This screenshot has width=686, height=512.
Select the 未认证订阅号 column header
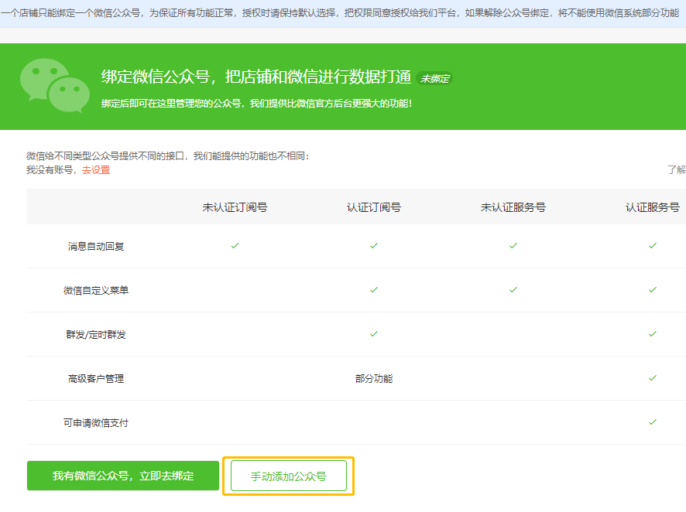point(235,207)
